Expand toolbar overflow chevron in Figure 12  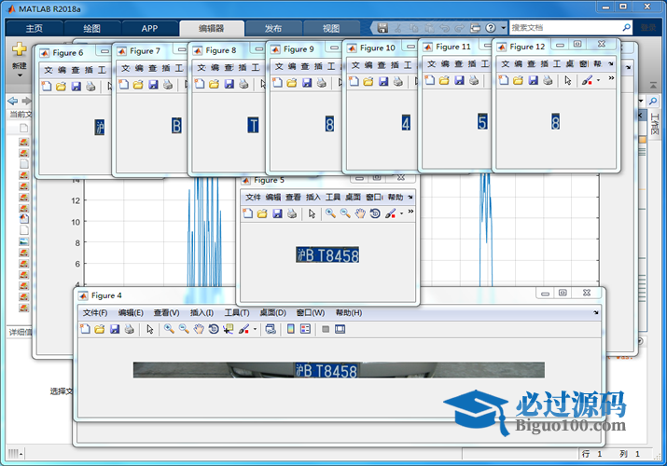pos(611,80)
